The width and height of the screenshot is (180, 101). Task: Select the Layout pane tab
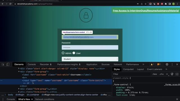click(140, 69)
